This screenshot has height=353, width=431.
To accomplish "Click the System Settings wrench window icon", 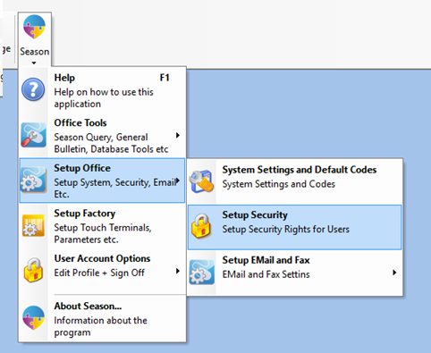I will click(202, 181).
